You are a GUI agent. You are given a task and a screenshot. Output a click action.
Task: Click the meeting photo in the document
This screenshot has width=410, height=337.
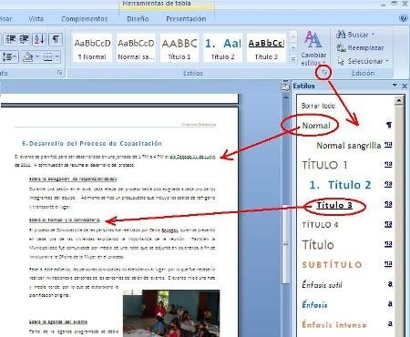[x=171, y=313]
